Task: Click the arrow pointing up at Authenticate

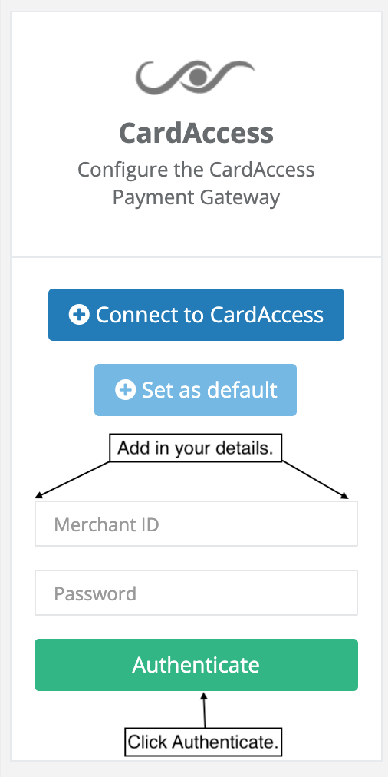Action: (x=204, y=709)
